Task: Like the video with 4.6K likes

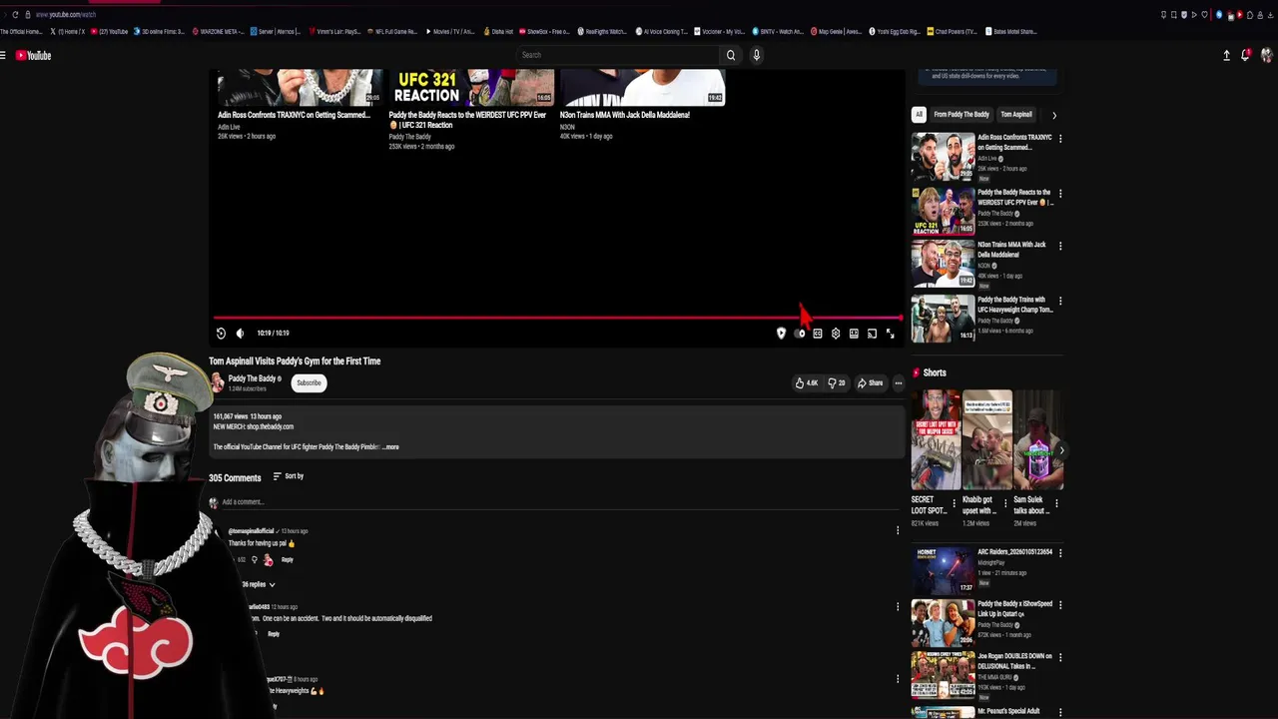Action: coord(806,382)
